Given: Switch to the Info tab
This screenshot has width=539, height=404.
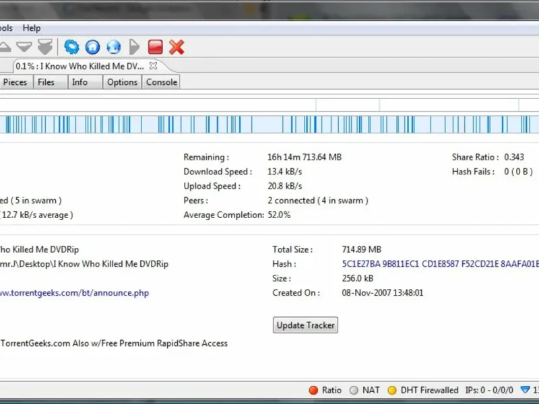Looking at the screenshot, I should [85, 82].
